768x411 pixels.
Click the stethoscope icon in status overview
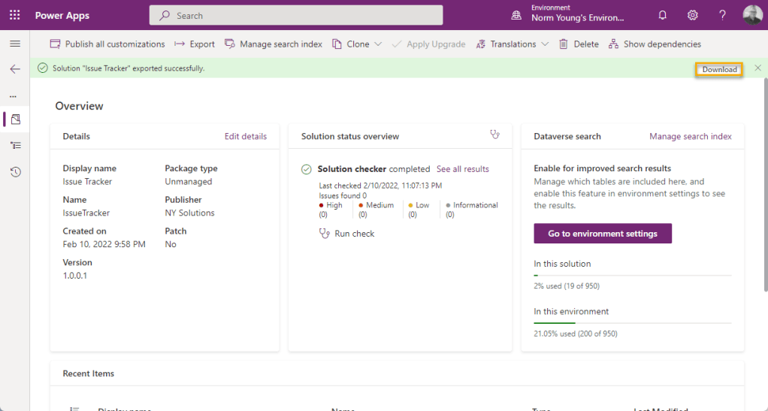(494, 135)
